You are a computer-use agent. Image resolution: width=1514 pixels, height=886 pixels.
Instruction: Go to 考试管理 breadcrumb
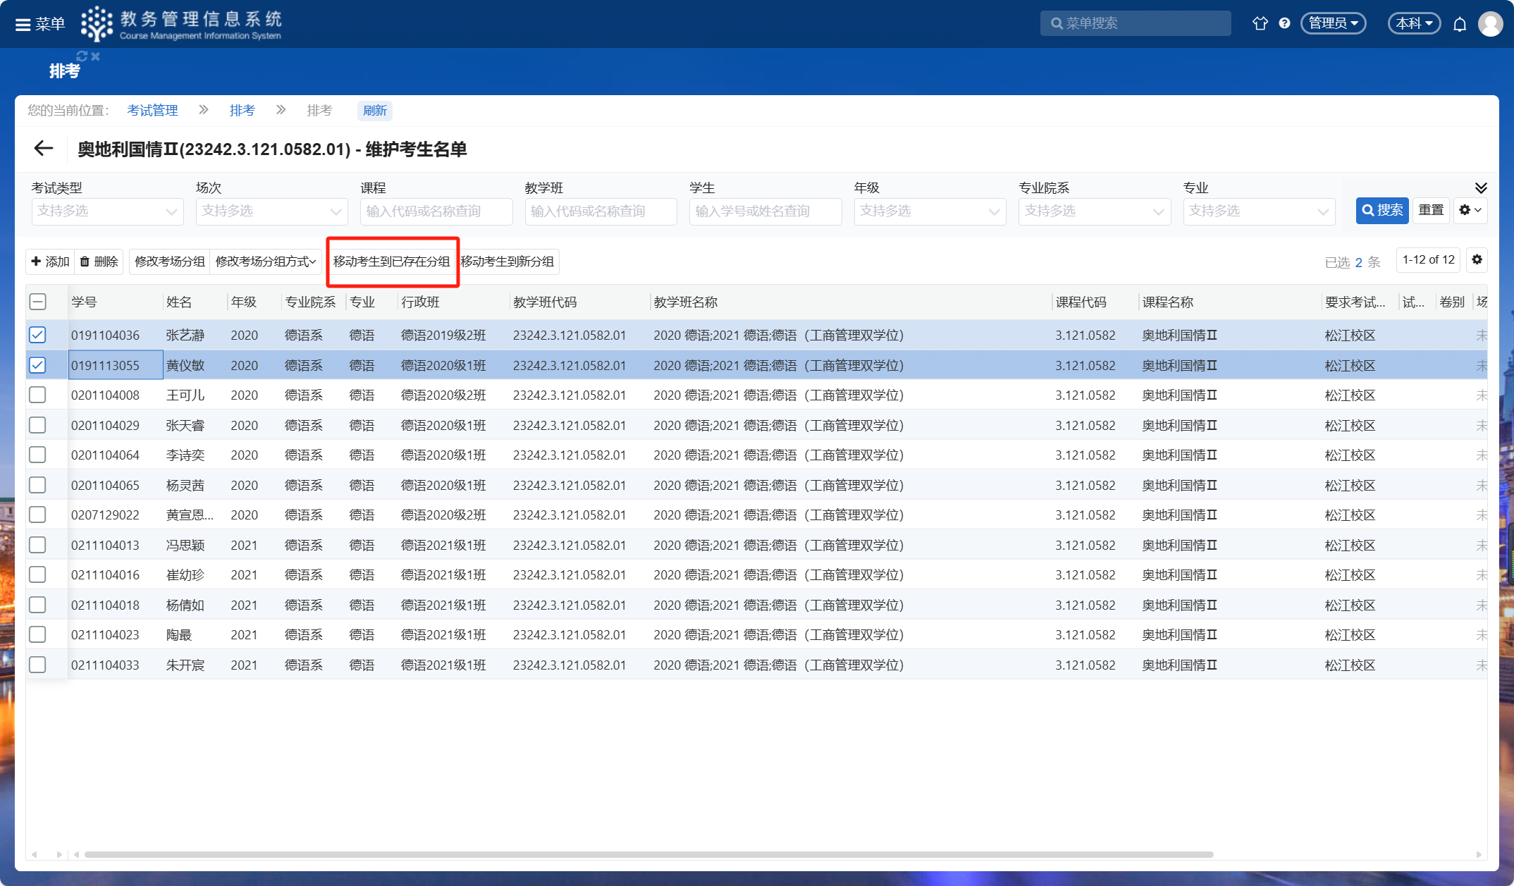[152, 111]
